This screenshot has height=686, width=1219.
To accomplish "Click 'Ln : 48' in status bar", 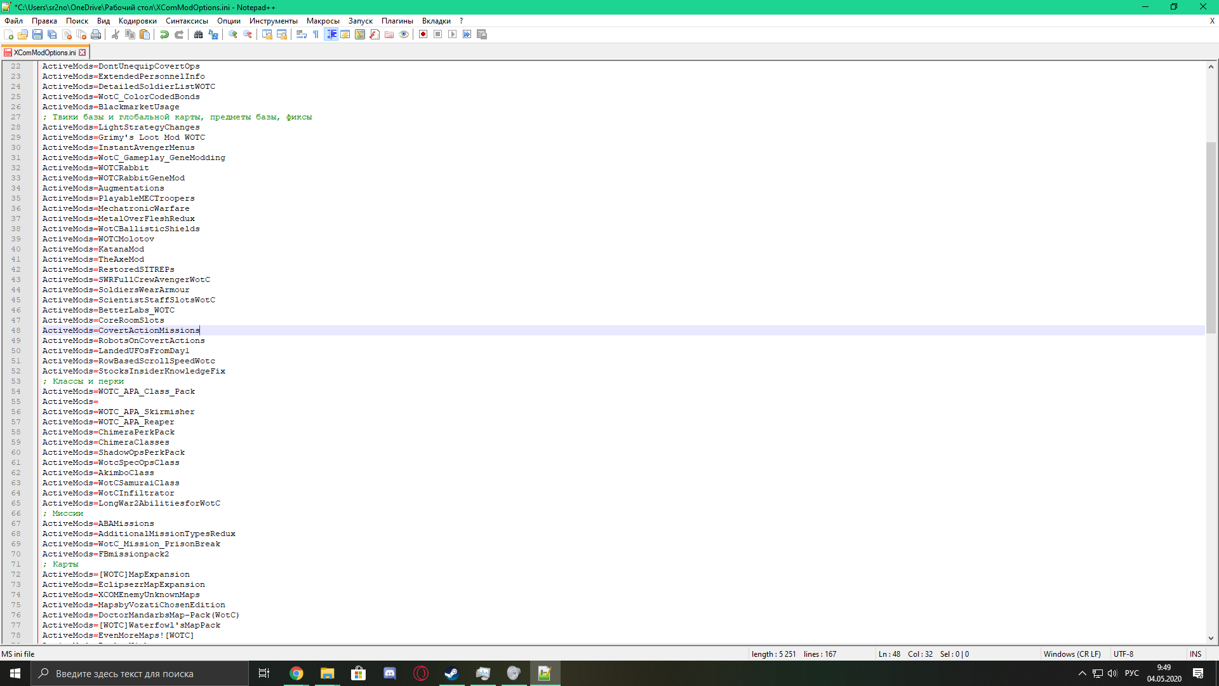I will 889,654.
